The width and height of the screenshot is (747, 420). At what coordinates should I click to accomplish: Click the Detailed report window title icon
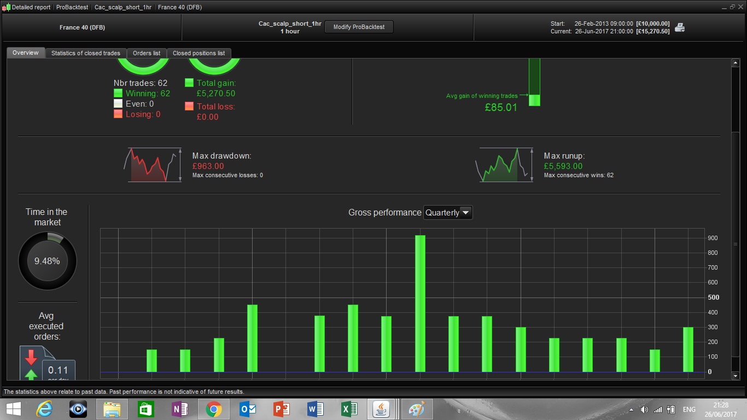[6, 7]
